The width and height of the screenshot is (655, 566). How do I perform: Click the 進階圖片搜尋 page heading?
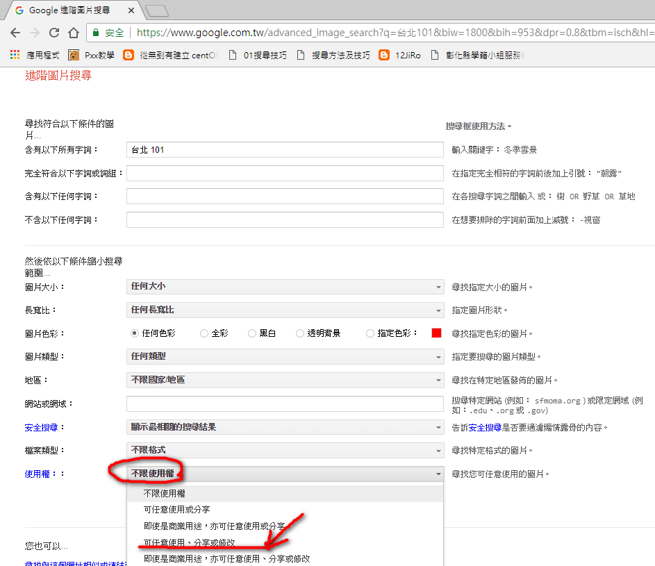click(58, 76)
